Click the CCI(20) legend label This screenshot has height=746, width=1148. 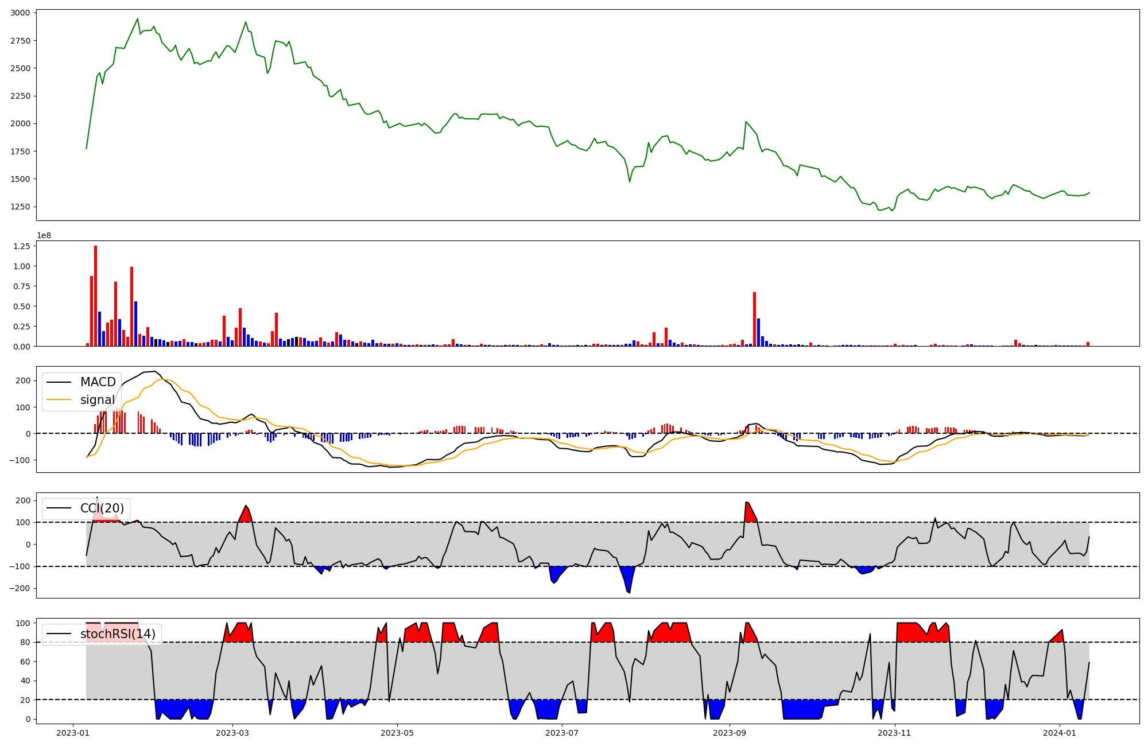(x=102, y=508)
